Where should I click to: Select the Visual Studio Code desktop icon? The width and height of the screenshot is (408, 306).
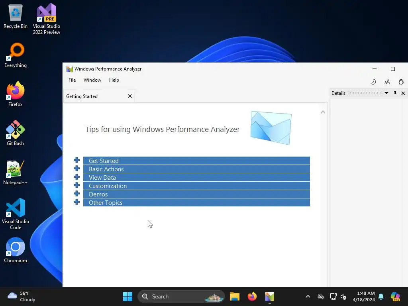pos(16,214)
